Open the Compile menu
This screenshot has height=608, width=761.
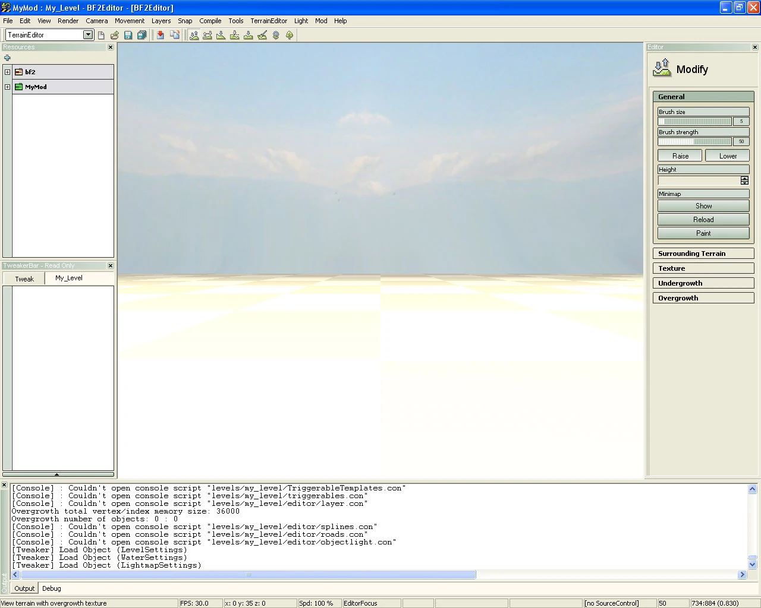click(210, 21)
